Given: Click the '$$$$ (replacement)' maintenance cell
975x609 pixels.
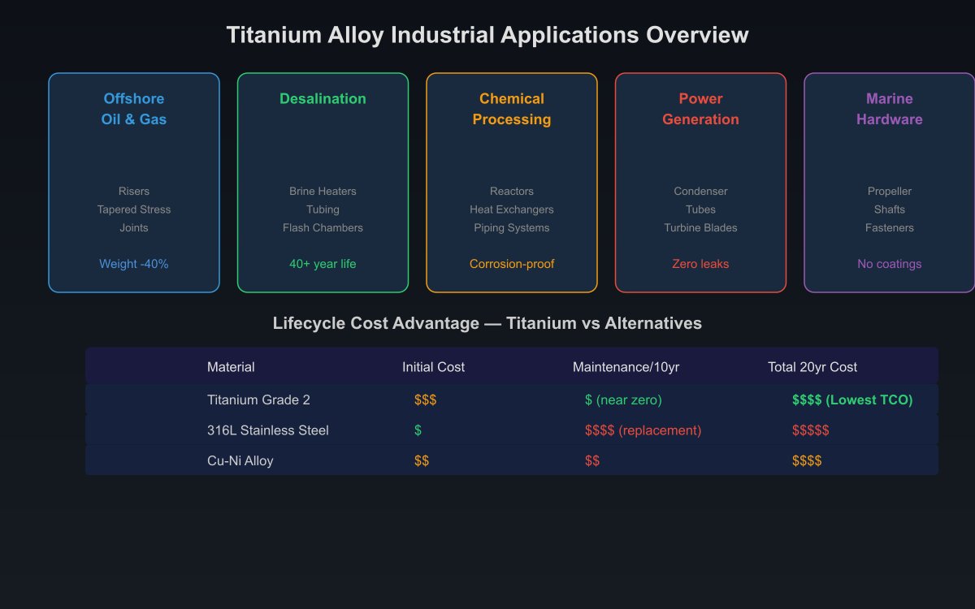Looking at the screenshot, I should click(x=643, y=430).
